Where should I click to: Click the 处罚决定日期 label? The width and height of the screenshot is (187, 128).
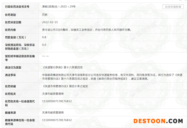(x=13, y=22)
